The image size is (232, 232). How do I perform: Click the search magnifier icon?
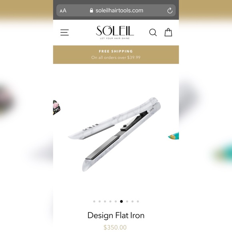pos(153,32)
